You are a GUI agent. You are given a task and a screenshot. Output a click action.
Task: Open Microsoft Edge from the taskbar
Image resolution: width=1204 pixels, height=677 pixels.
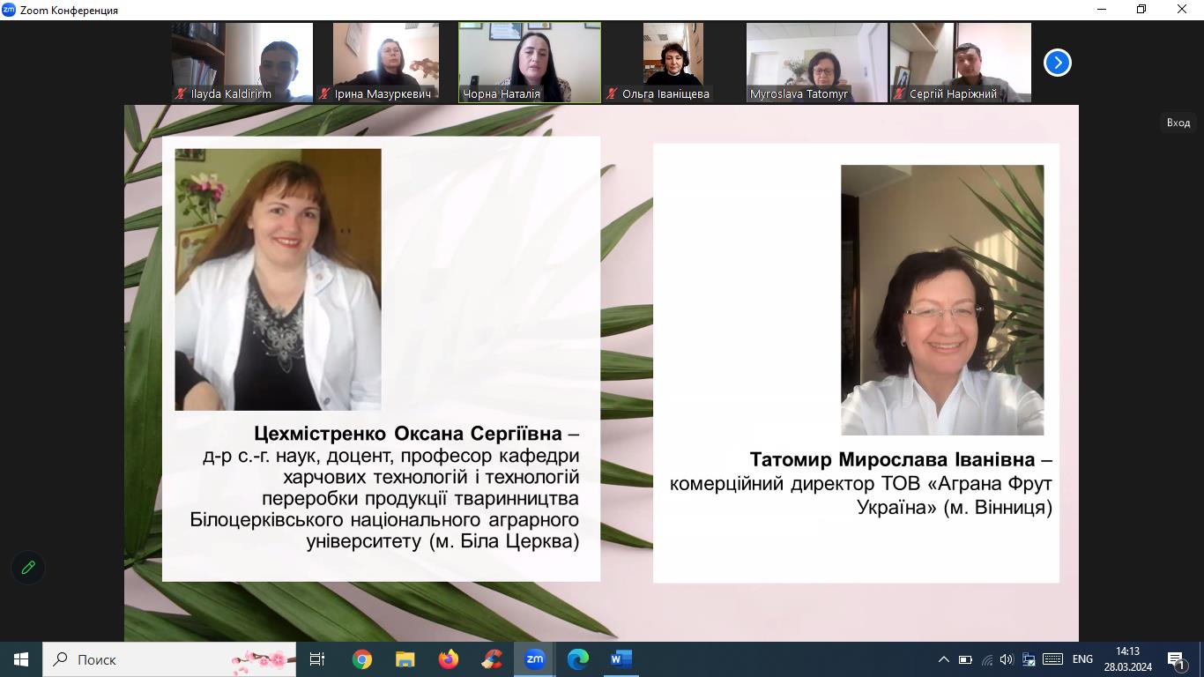click(578, 659)
